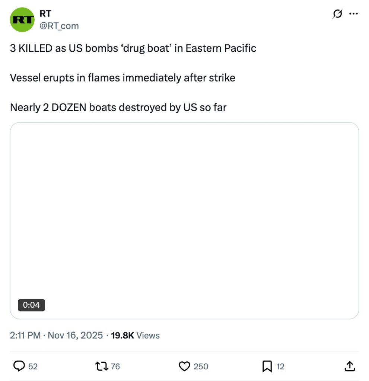Click the RT display name
Screen dimensions: 369x381
click(45, 14)
